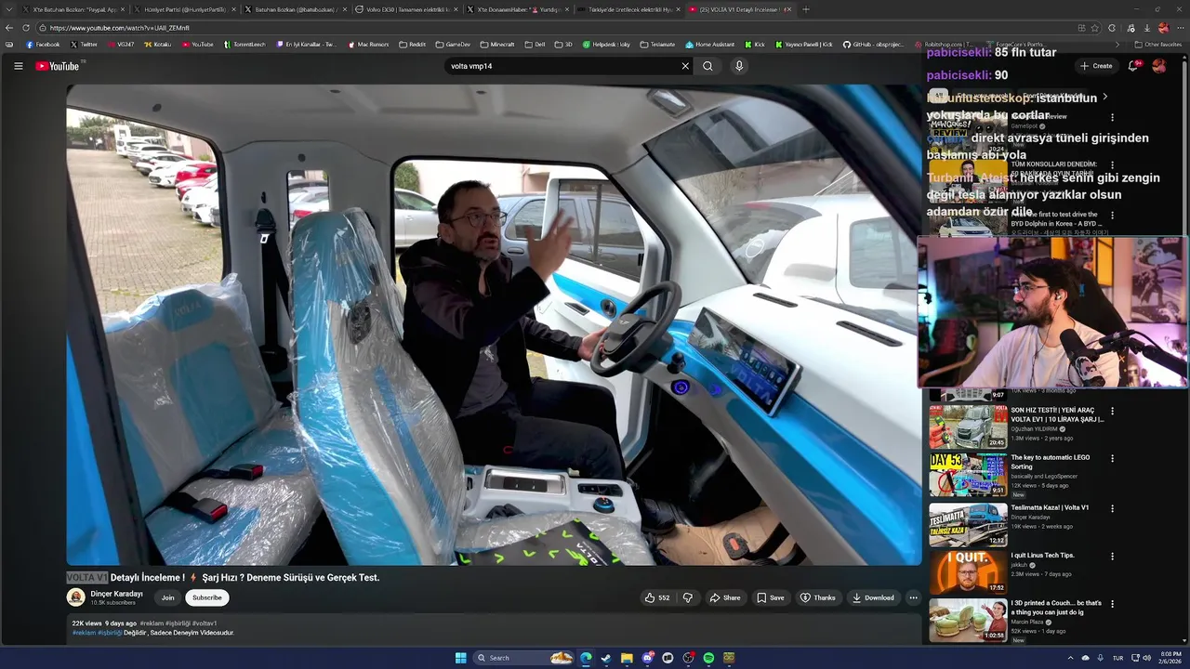Open the Dinçer Karadayı channel name link
1190x669 pixels.
pos(116,594)
